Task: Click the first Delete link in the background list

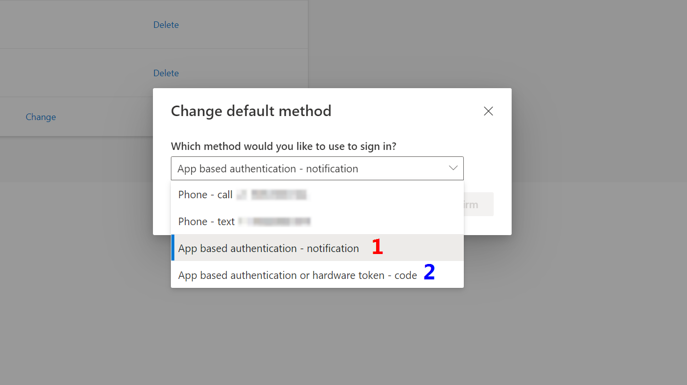Action: coord(166,24)
